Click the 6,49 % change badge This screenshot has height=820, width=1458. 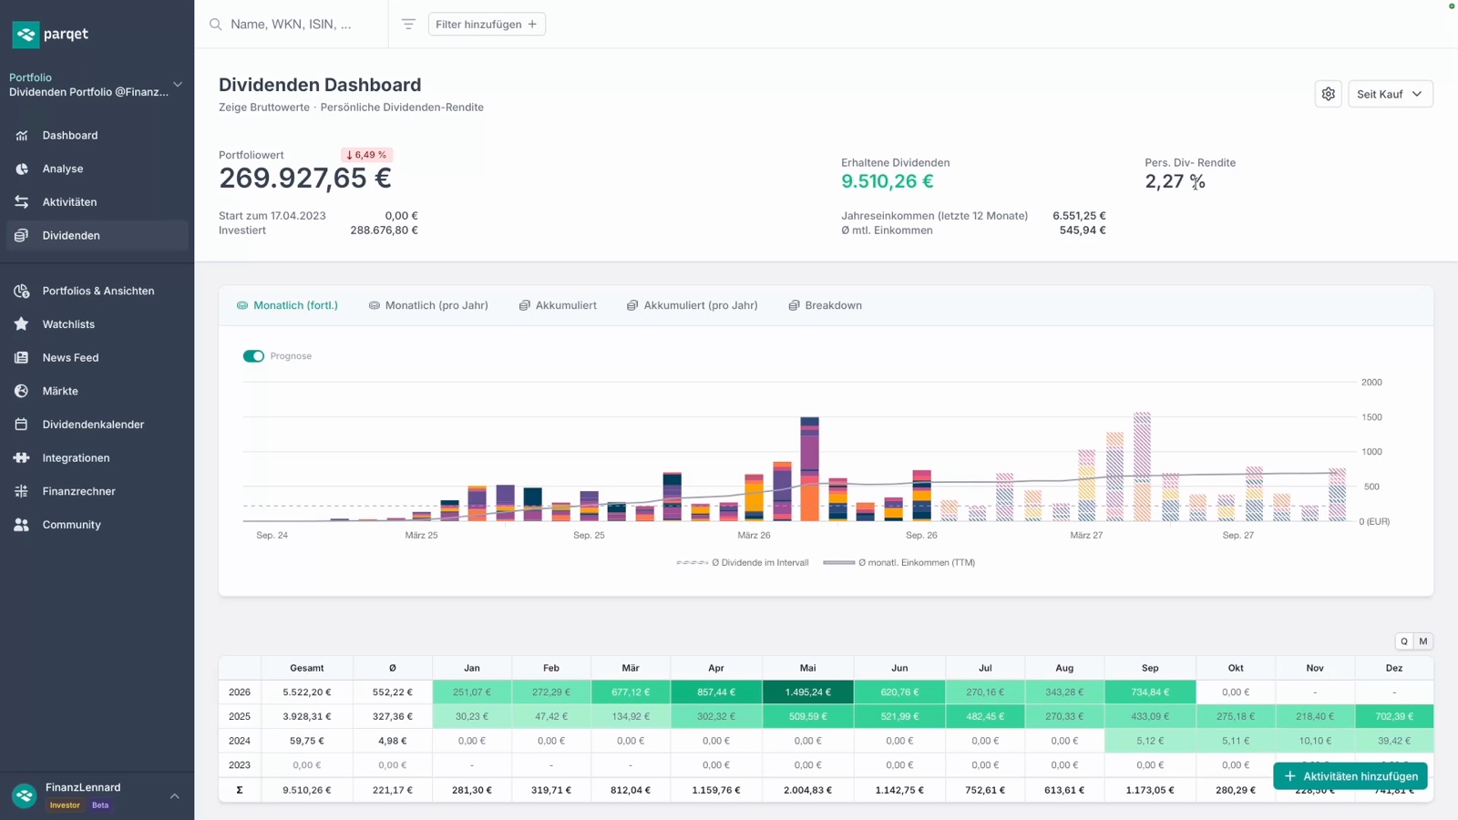click(366, 155)
